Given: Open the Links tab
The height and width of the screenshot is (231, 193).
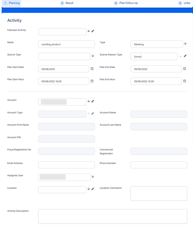Looking at the screenshot, I should (x=185, y=3).
